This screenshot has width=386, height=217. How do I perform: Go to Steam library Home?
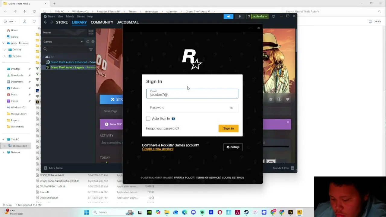(x=47, y=33)
